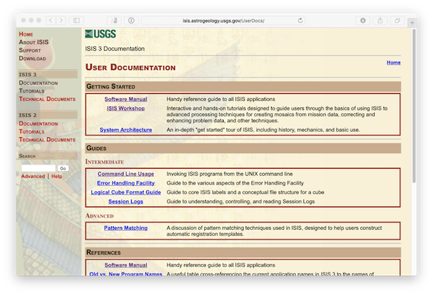Click the User Documentation heading
The width and height of the screenshot is (433, 295).
click(x=130, y=67)
